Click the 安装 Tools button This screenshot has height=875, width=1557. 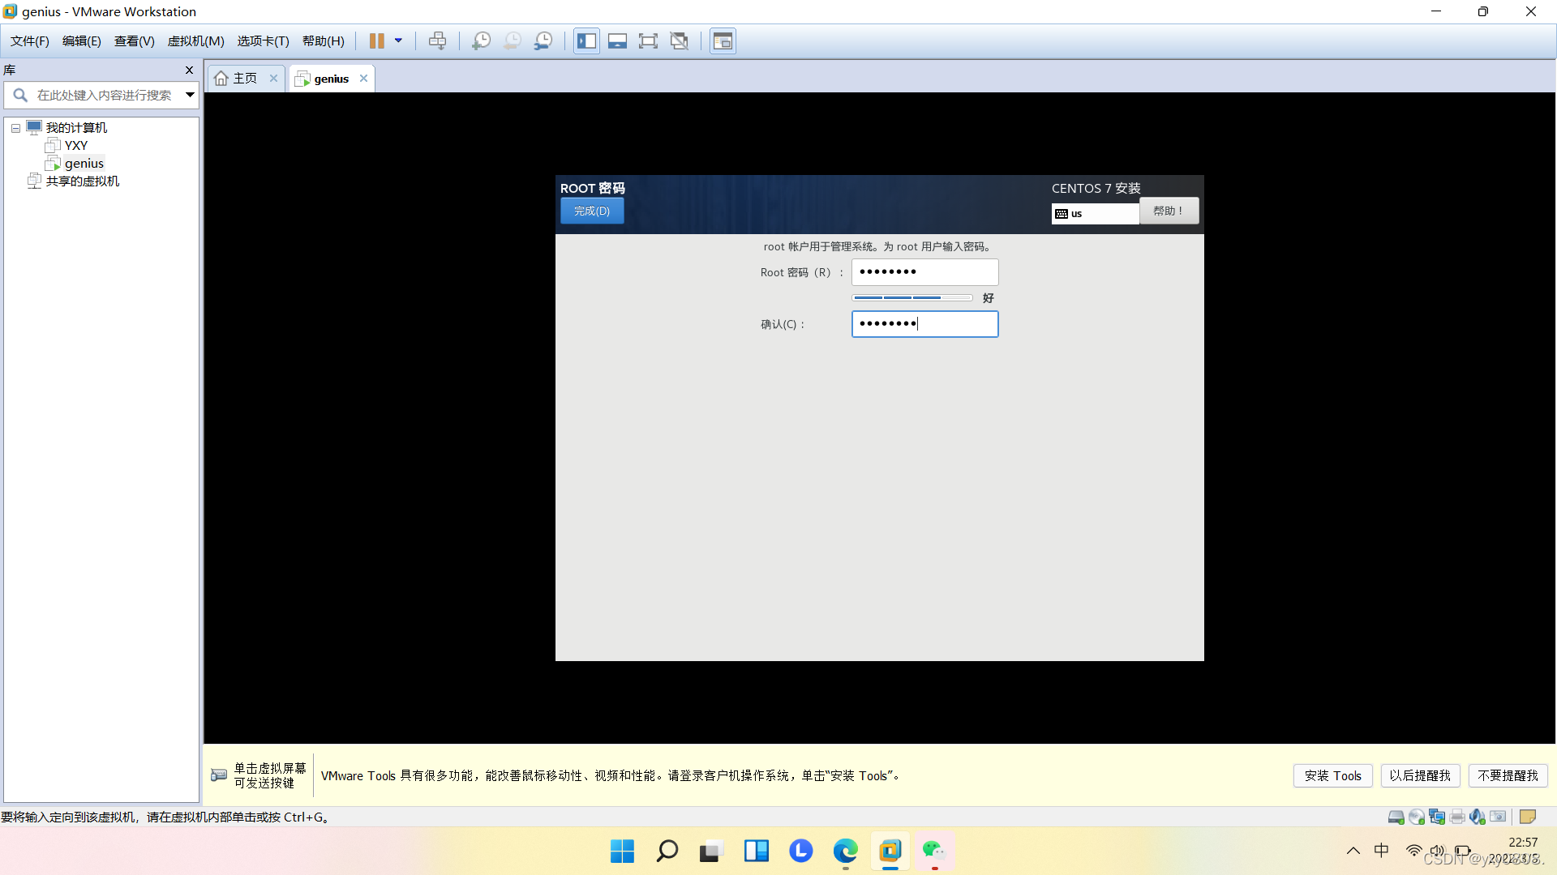pyautogui.click(x=1332, y=776)
